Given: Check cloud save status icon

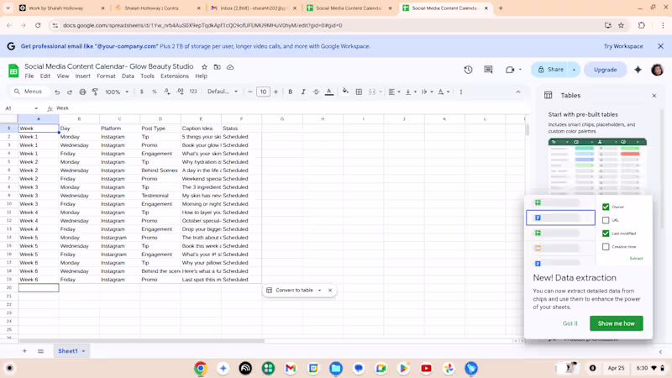Looking at the screenshot, I should tap(230, 67).
